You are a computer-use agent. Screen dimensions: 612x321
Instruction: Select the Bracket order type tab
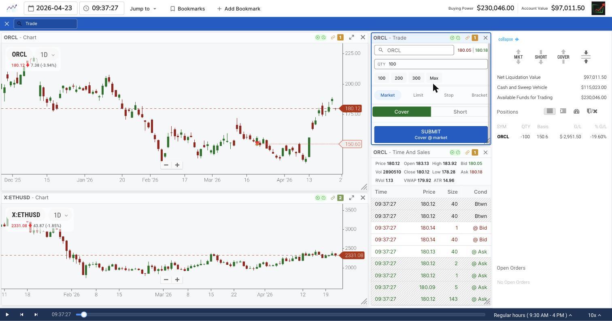click(x=479, y=95)
